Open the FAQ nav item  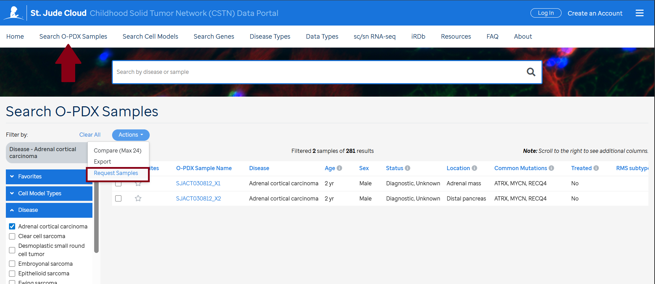point(493,36)
